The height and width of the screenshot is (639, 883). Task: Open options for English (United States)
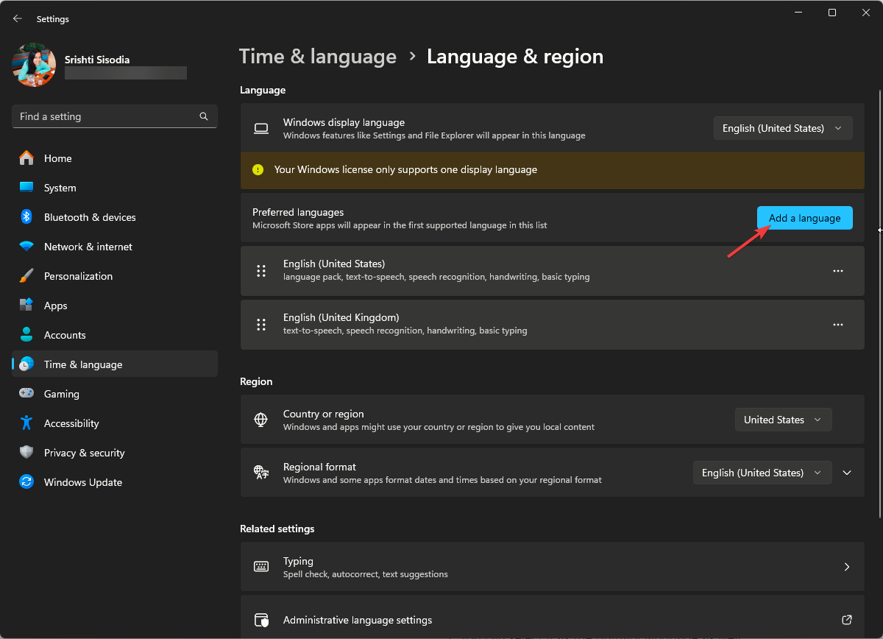837,271
